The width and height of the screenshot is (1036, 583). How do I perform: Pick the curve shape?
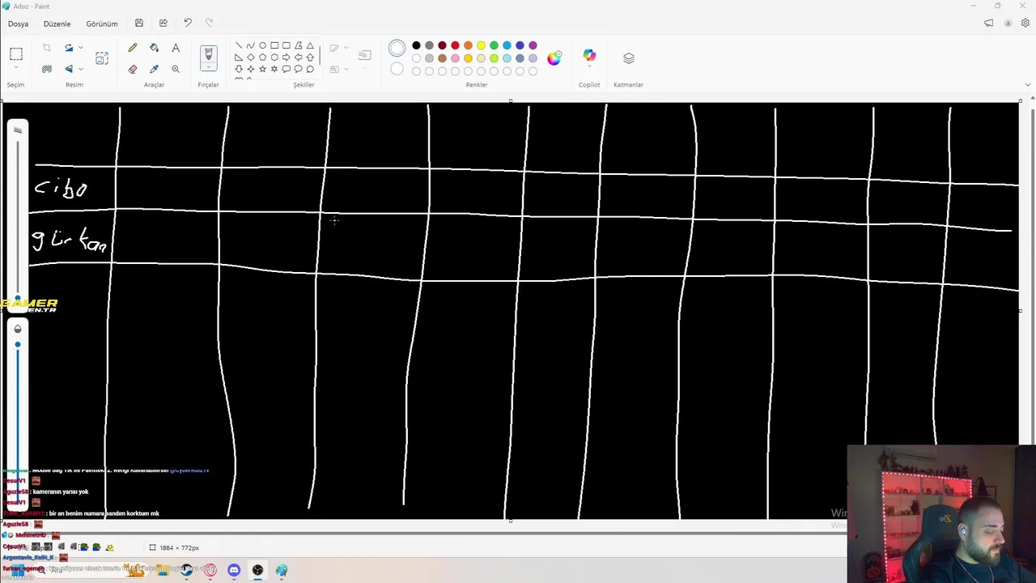(x=250, y=45)
